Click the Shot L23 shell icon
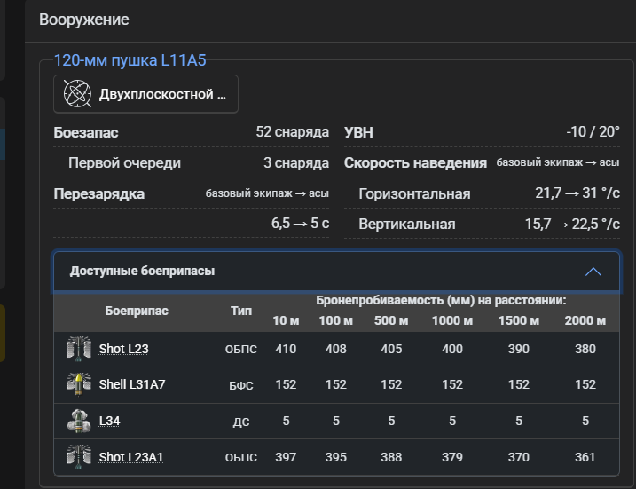The height and width of the screenshot is (489, 636). click(79, 349)
